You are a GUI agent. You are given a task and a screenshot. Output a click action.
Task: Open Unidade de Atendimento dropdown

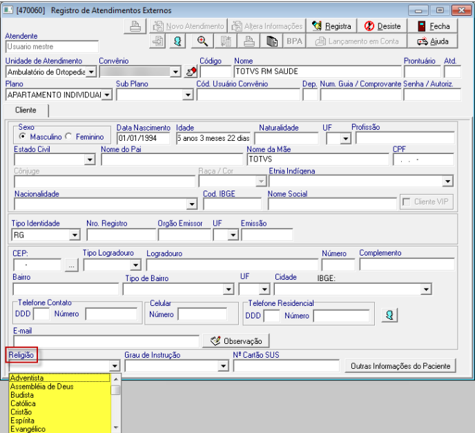(x=91, y=72)
